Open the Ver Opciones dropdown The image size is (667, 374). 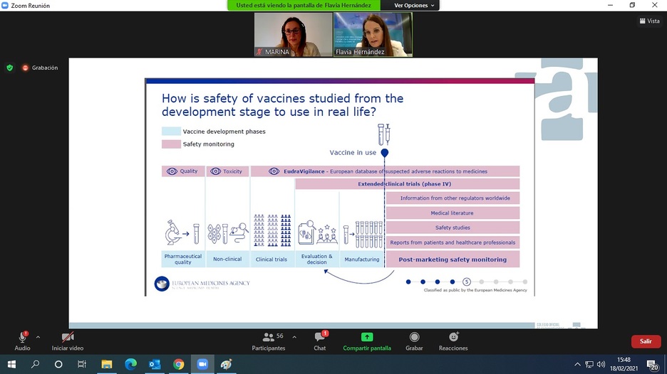tap(415, 6)
